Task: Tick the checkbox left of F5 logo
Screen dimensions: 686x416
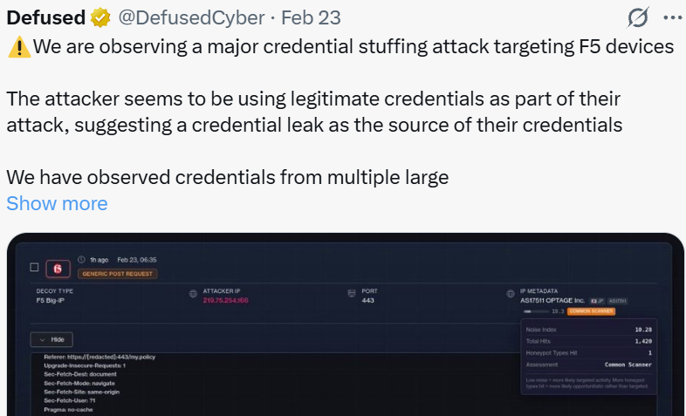Action: point(34,267)
